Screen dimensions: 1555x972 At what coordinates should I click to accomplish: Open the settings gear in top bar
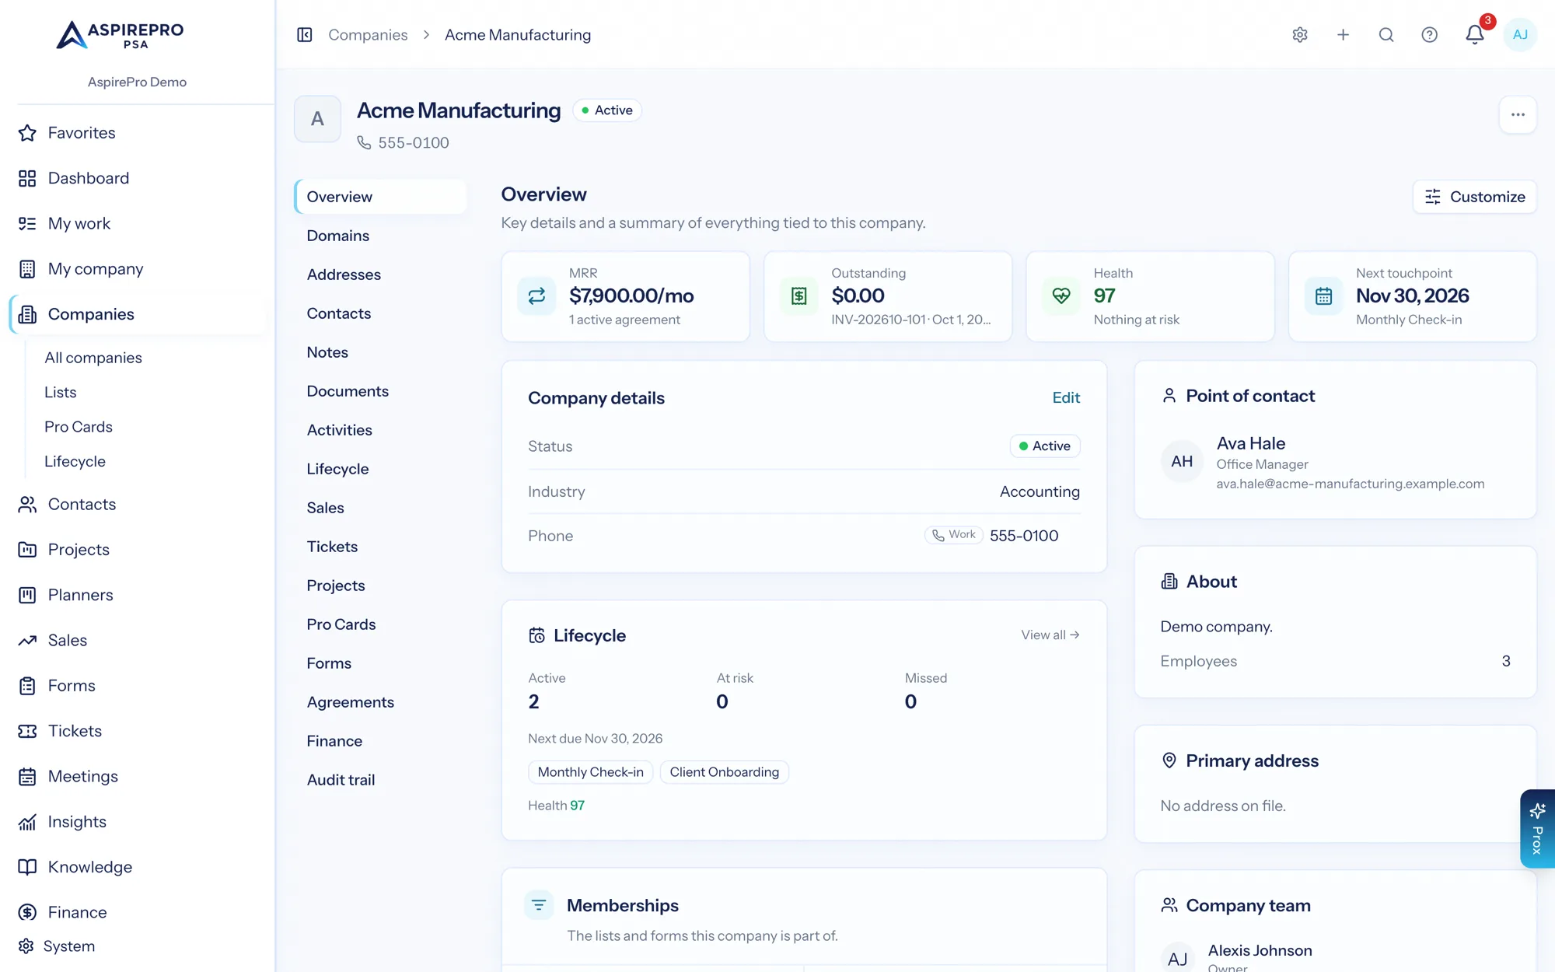(1300, 35)
